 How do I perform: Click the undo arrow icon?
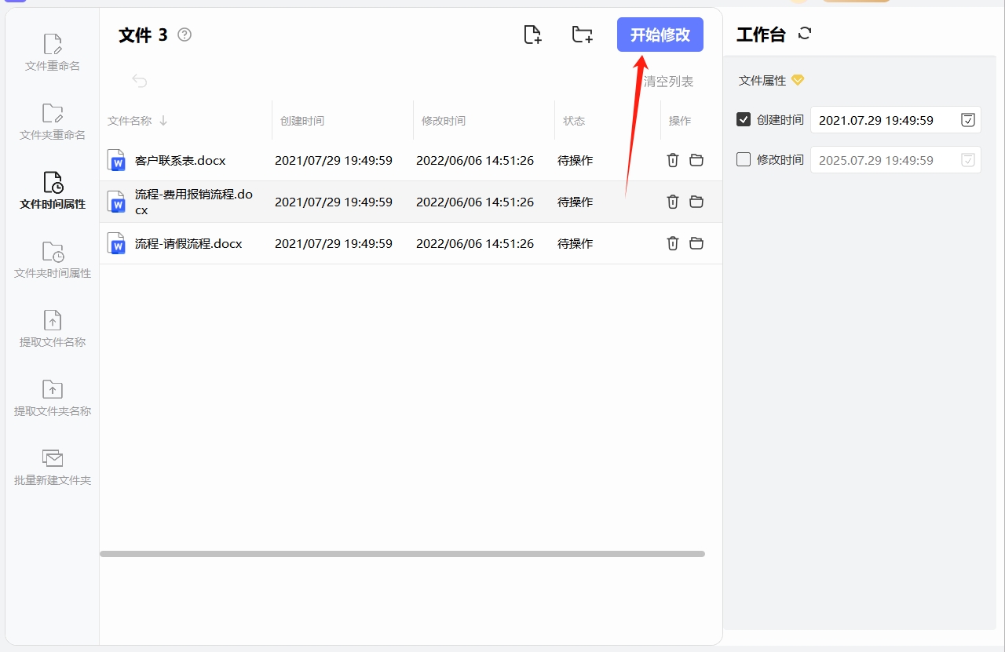(x=140, y=81)
